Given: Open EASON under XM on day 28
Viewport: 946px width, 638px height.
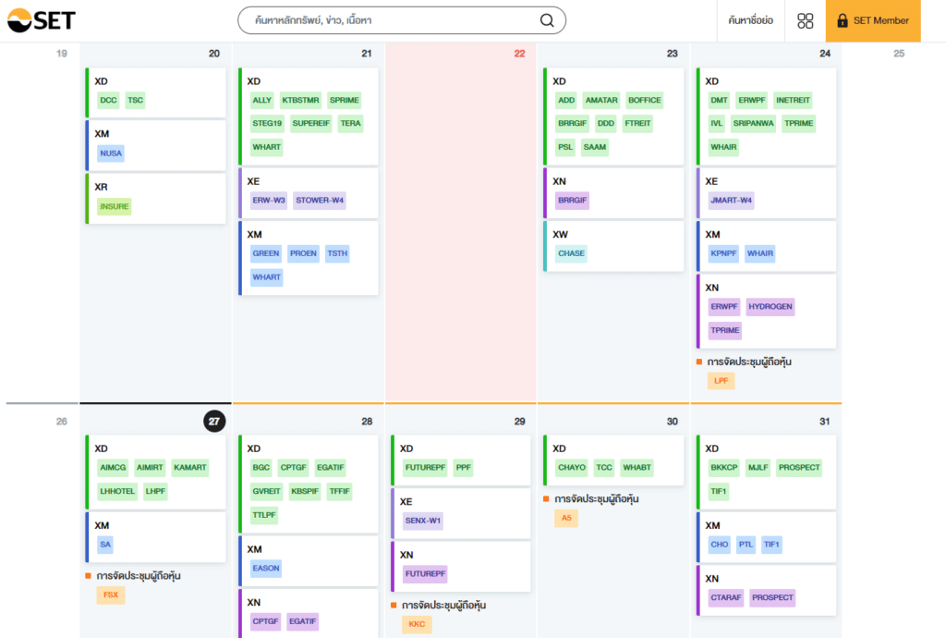Looking at the screenshot, I should (x=266, y=569).
